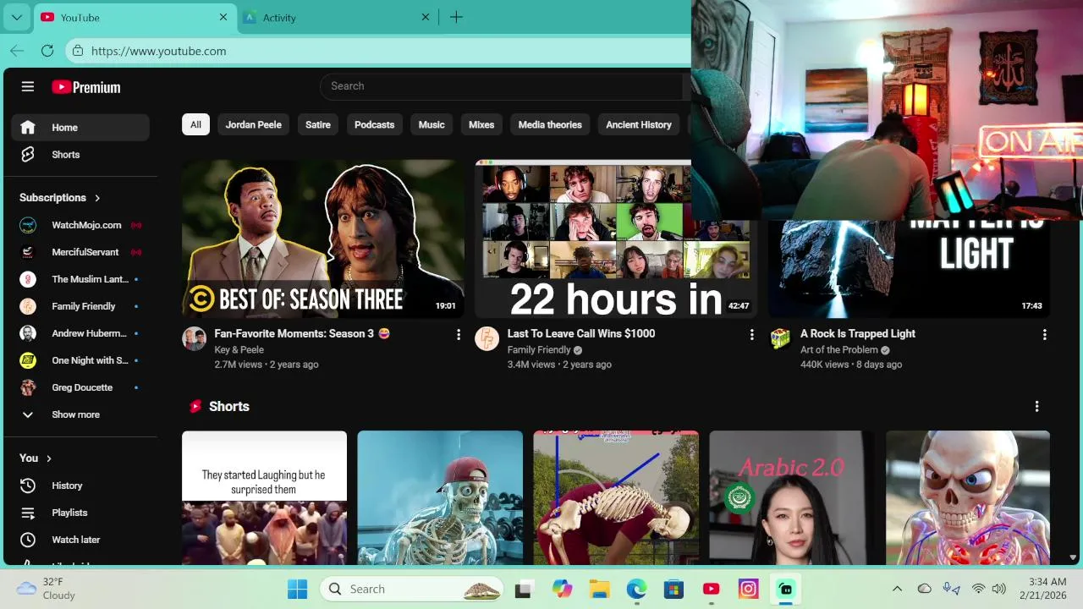Go back with the browser back arrow
Screen dimensions: 1083x609
pos(17,51)
